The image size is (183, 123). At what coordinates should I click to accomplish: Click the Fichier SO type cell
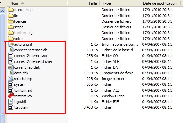pos(110,56)
